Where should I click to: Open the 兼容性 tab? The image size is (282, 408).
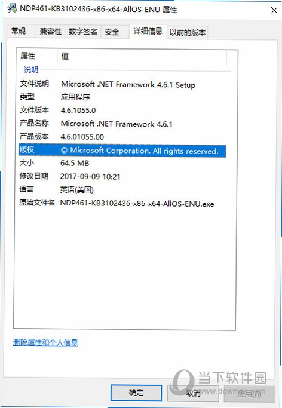[x=50, y=32]
